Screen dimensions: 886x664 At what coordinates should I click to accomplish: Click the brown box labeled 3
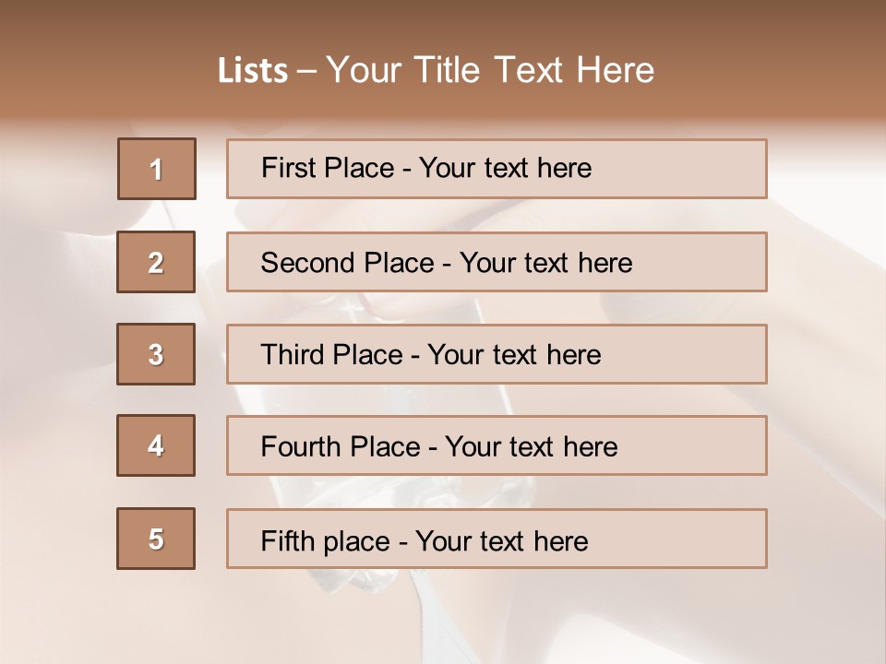(156, 354)
